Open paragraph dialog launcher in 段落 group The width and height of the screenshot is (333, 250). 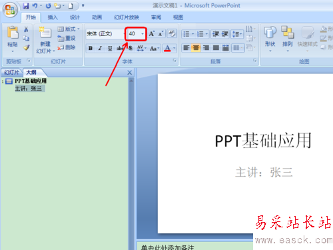point(254,61)
